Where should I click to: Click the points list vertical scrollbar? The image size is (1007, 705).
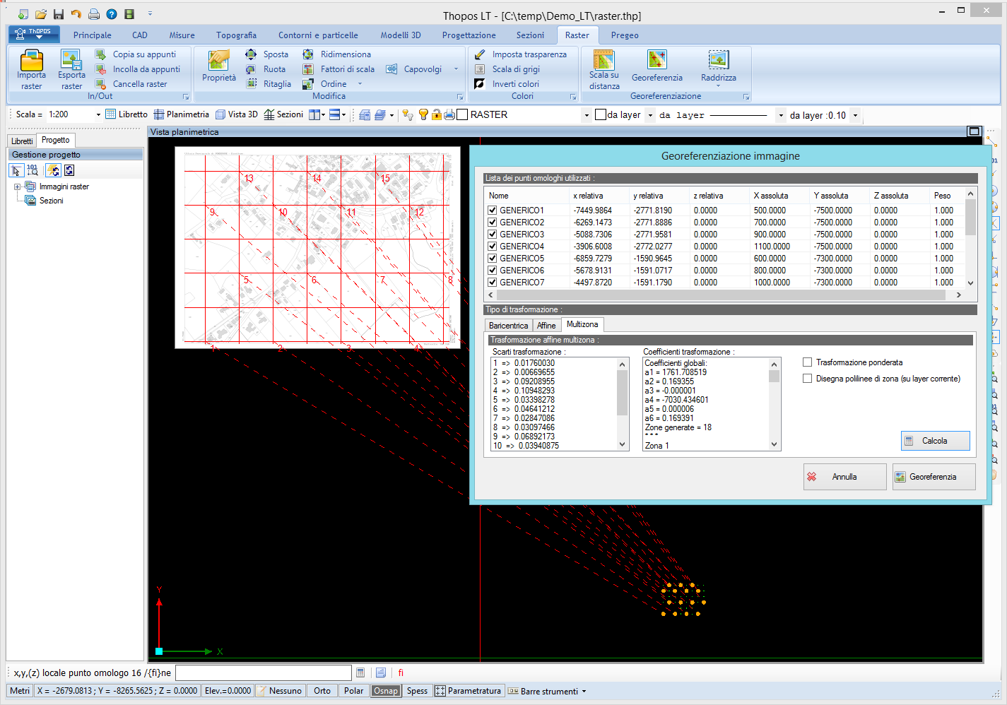970,238
